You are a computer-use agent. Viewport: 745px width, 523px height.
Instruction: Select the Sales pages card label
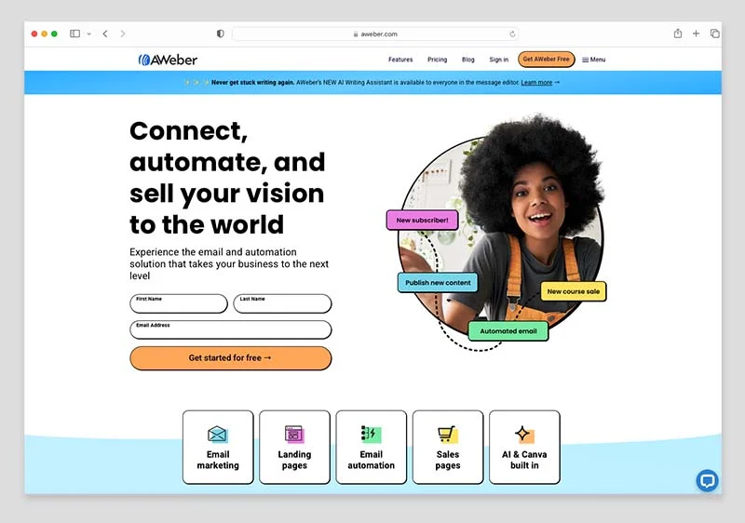point(448,460)
